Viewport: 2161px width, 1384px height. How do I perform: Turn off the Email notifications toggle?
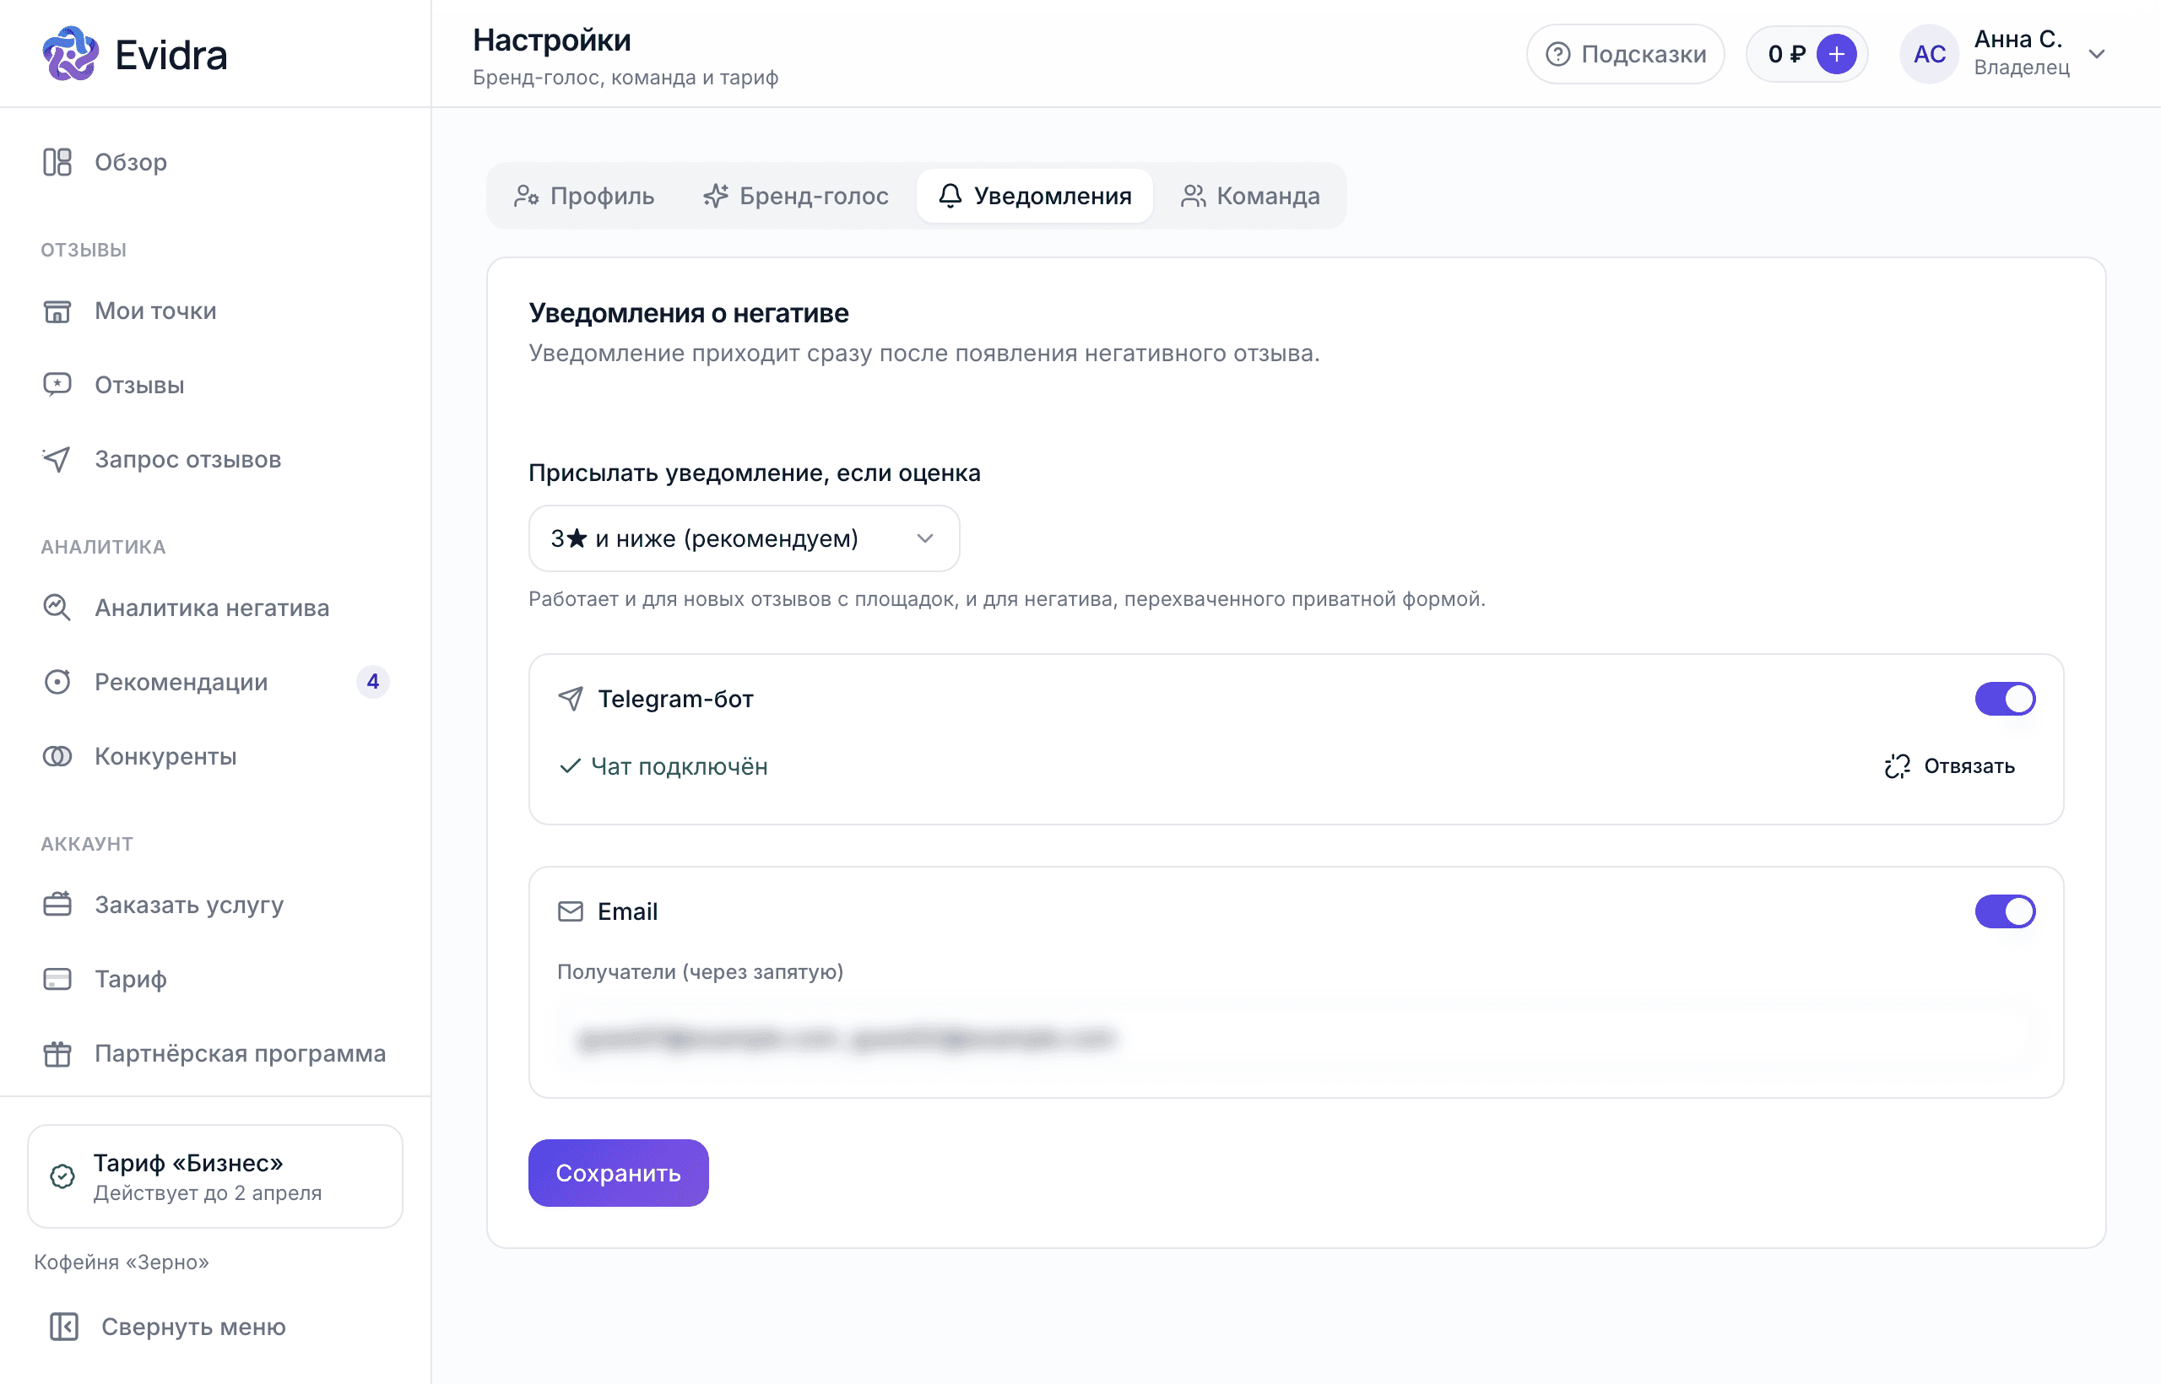[2006, 911]
